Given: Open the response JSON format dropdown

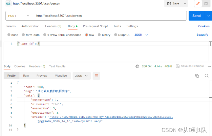Looking at the screenshot, I should [82, 76].
